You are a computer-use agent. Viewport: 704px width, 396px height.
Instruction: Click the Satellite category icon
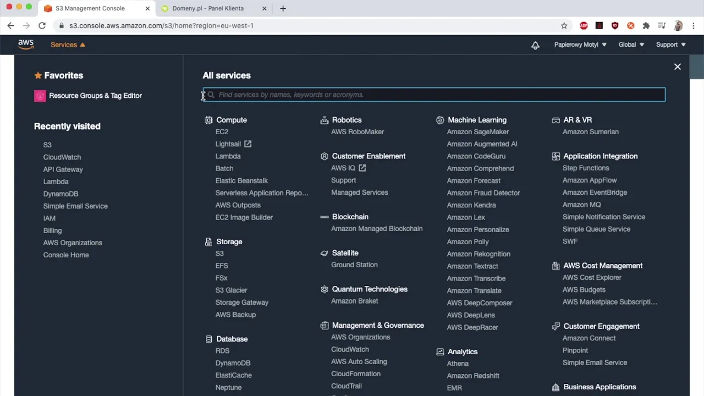(324, 253)
